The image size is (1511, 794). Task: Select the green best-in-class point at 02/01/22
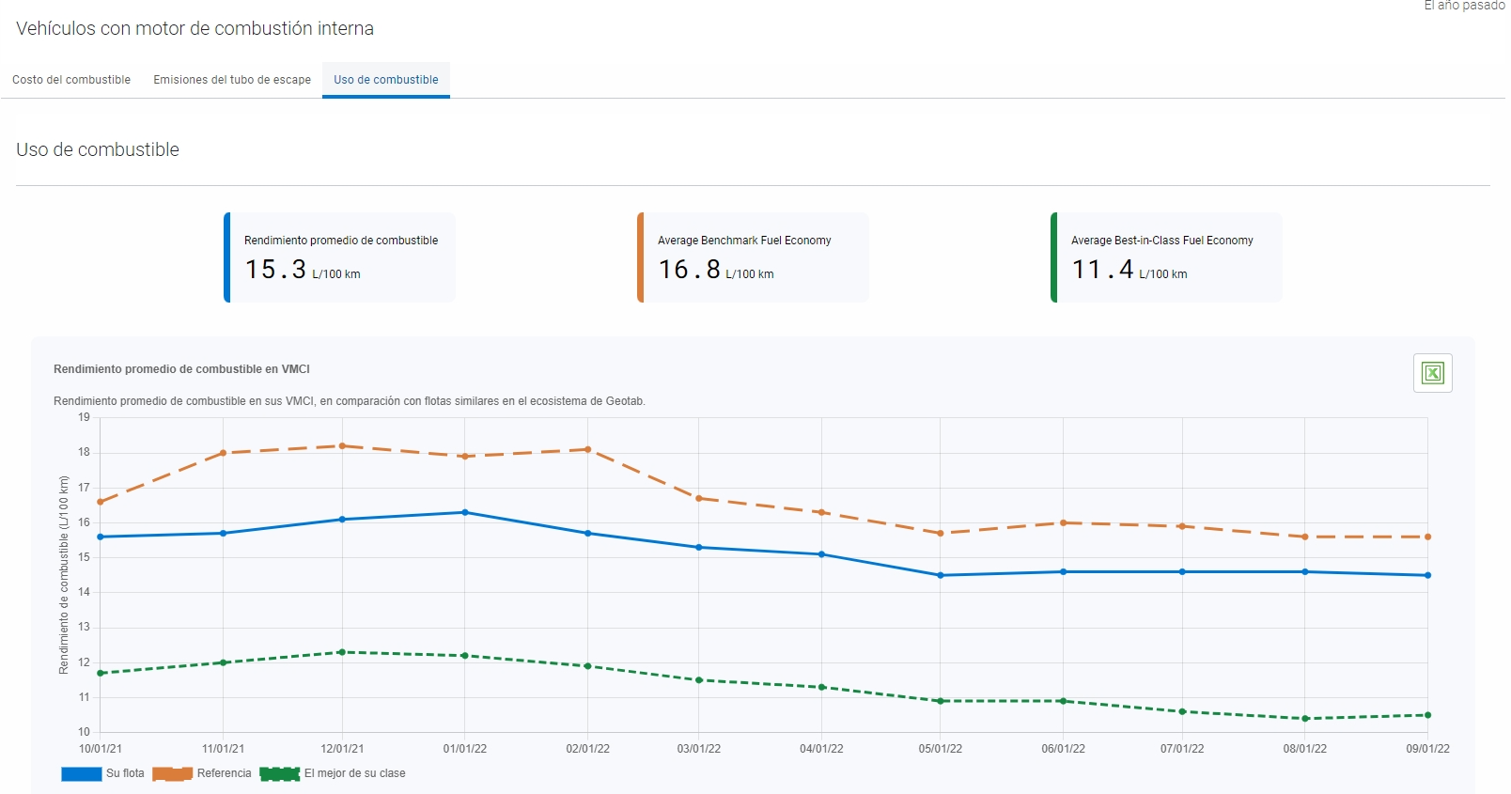[x=588, y=666]
